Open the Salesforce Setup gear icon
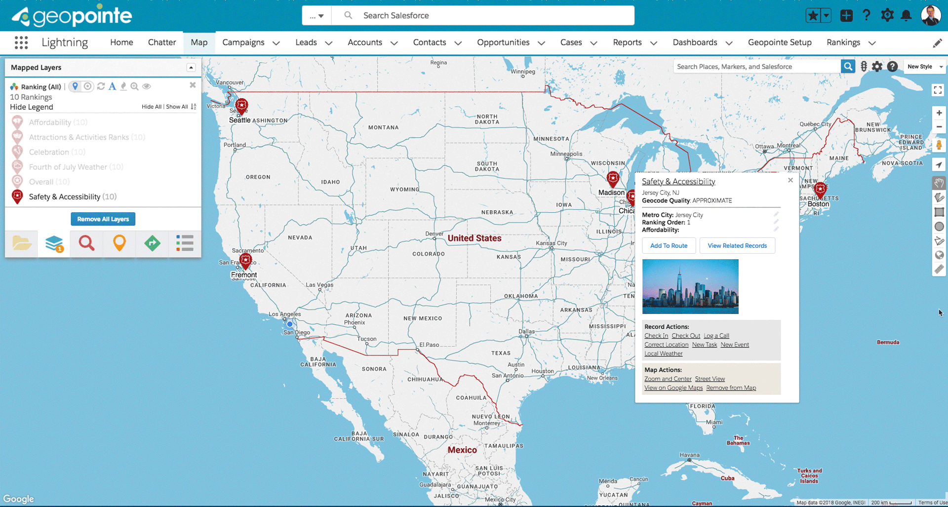This screenshot has width=948, height=507. pos(887,15)
